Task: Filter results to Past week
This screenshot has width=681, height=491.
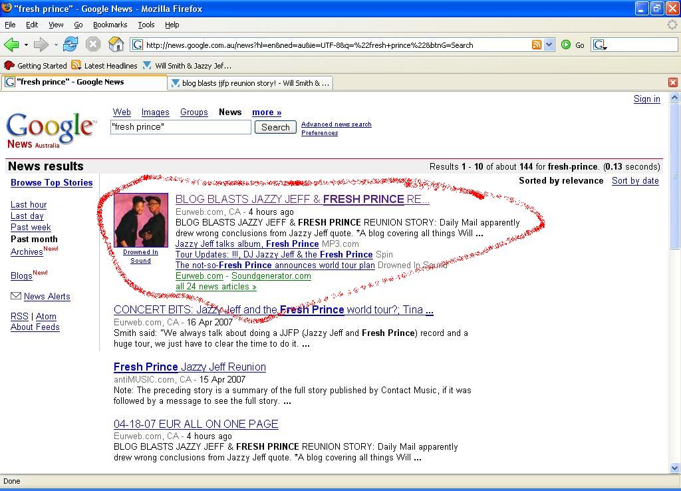Action: click(x=31, y=228)
